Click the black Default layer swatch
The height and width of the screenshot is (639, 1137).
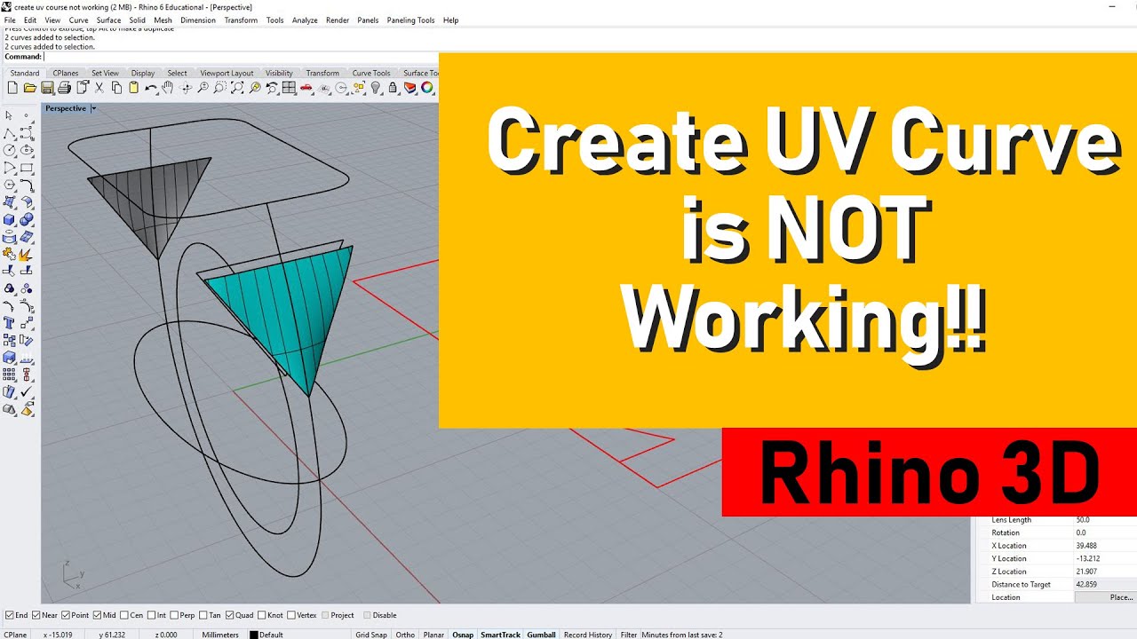pyautogui.click(x=254, y=635)
